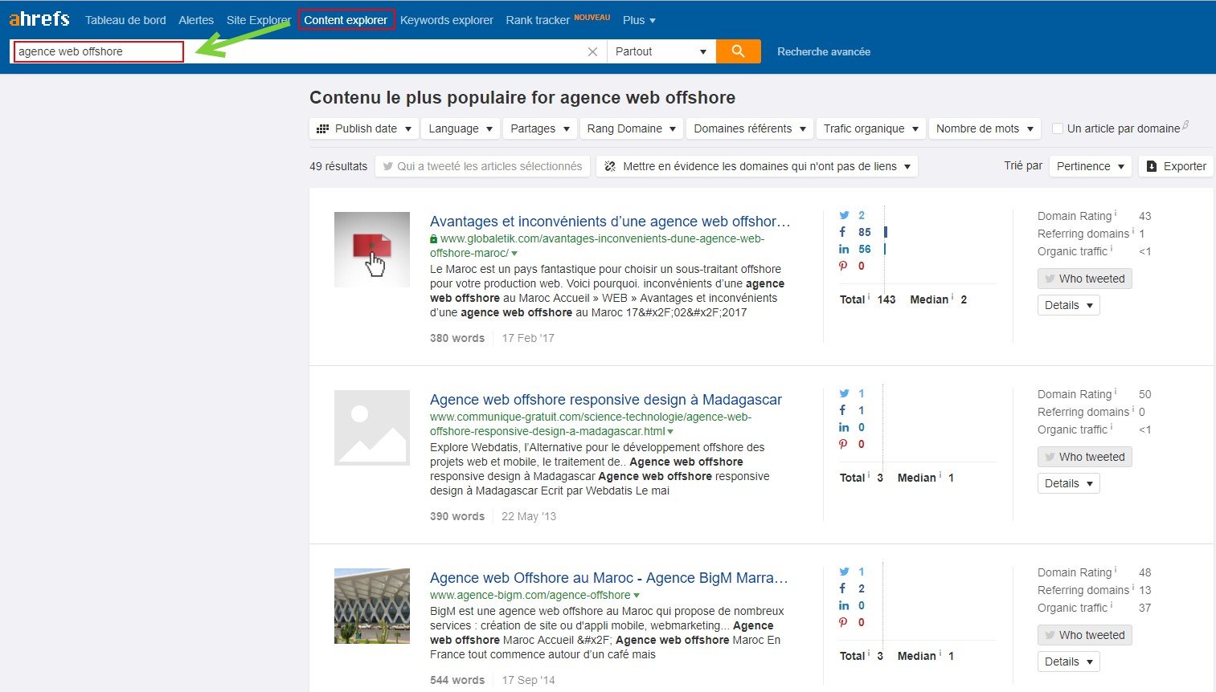Open Pertinence sort dropdown

tap(1091, 166)
